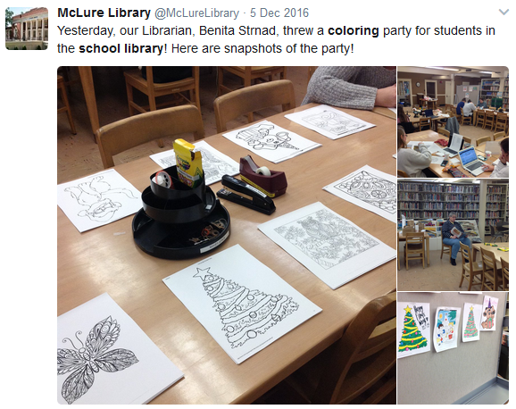Click the open laptop in second photo
Image resolution: width=516 pixels, height=409 pixels.
471,160
